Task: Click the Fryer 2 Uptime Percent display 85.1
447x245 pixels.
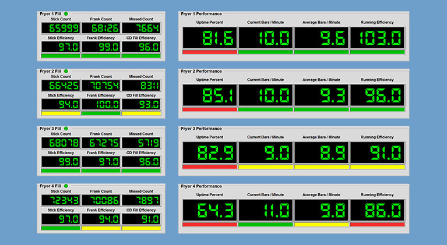Action: pyautogui.click(x=210, y=95)
